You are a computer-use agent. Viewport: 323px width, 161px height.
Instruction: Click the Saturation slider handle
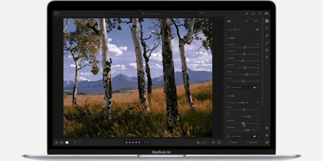[248, 130]
